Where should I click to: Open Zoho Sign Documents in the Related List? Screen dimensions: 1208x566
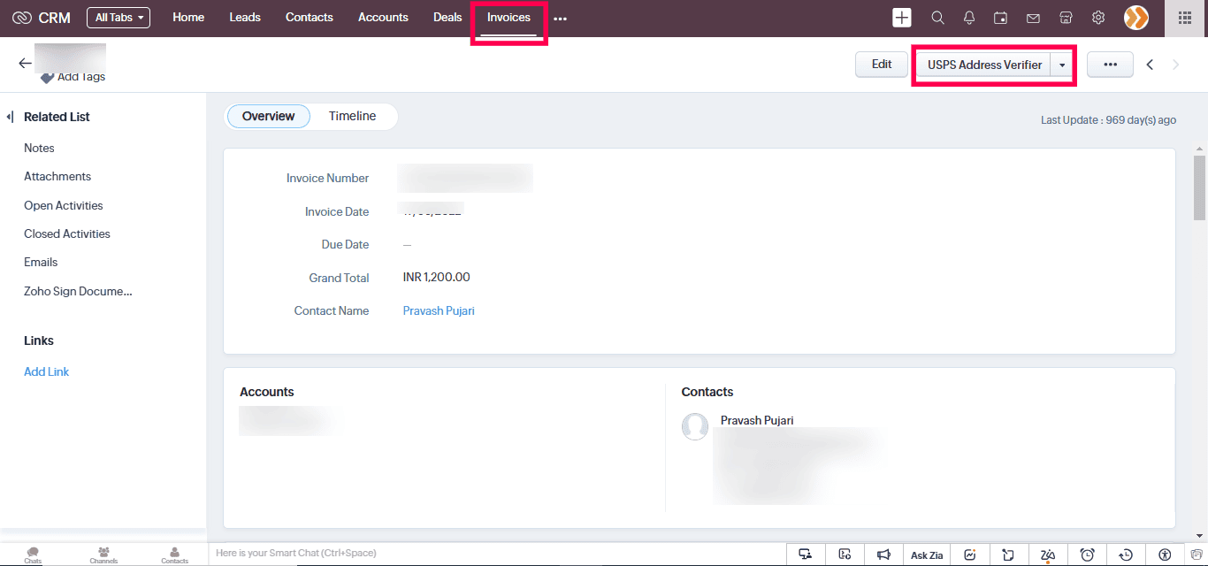point(78,292)
